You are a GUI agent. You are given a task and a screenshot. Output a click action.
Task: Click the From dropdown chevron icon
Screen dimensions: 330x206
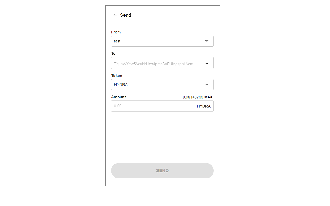(x=207, y=41)
